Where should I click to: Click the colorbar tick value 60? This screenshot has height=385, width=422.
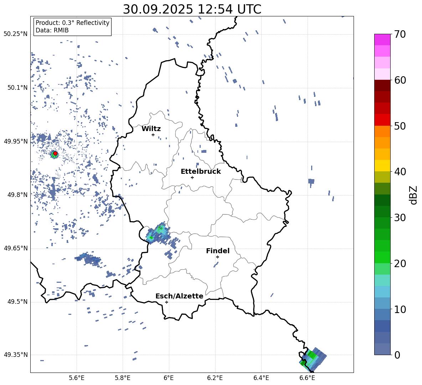(x=400, y=80)
